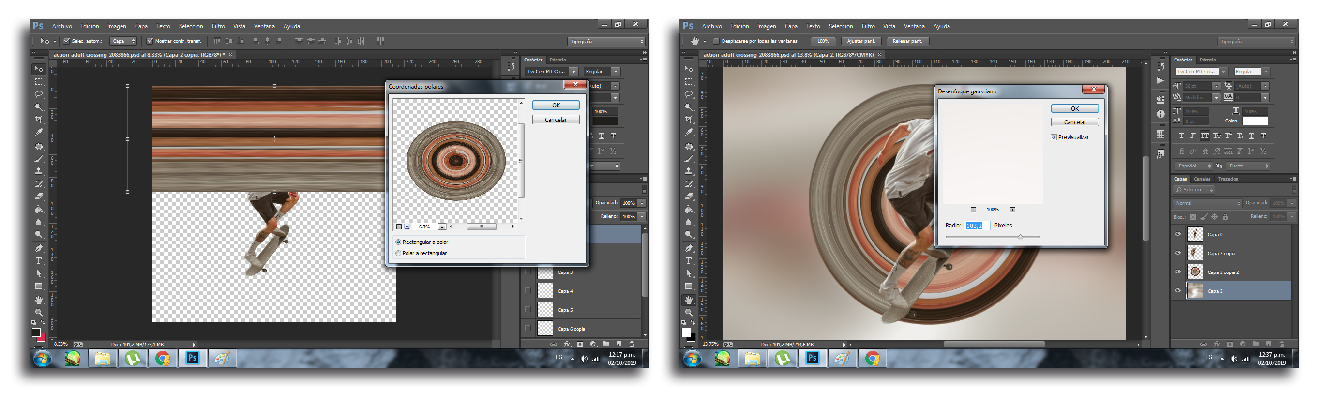The height and width of the screenshot is (393, 1326).
Task: Click the Rellenar pant. button
Action: point(907,41)
